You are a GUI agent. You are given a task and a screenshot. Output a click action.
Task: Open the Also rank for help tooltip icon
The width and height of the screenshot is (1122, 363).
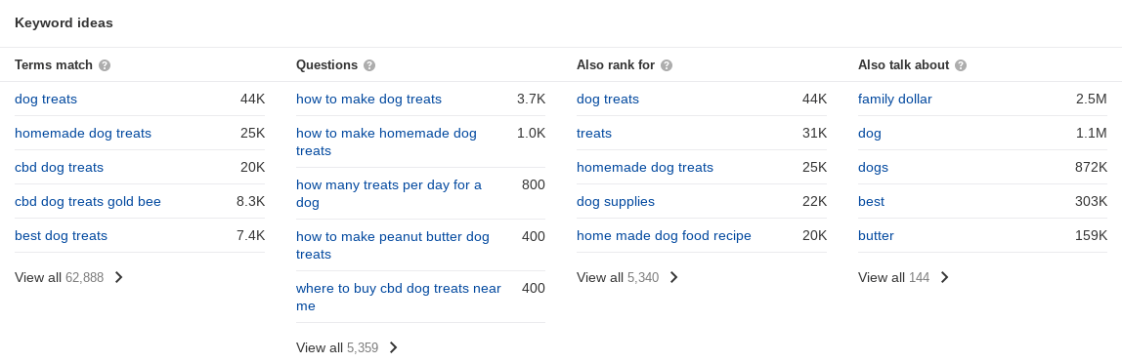[x=667, y=65]
